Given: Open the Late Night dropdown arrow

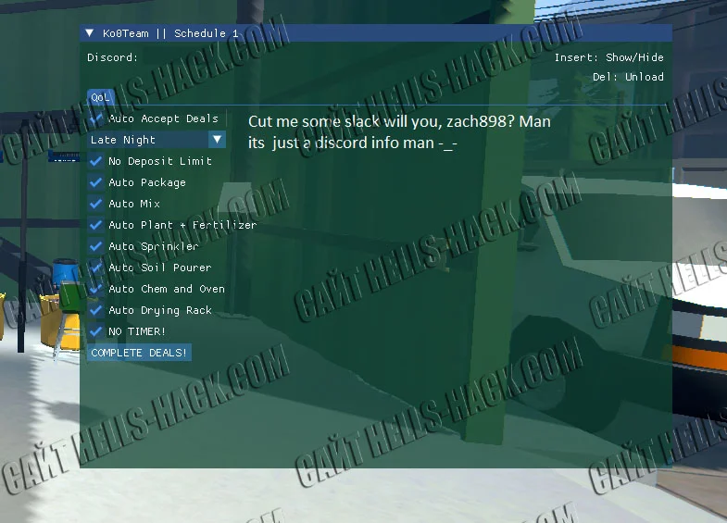Looking at the screenshot, I should point(217,140).
